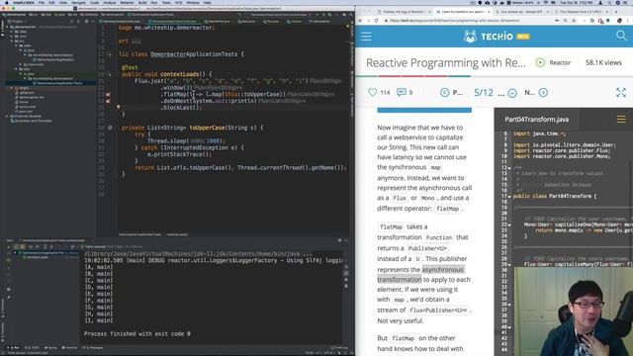
Task: Click the lesson progress bar
Action: coord(494,76)
